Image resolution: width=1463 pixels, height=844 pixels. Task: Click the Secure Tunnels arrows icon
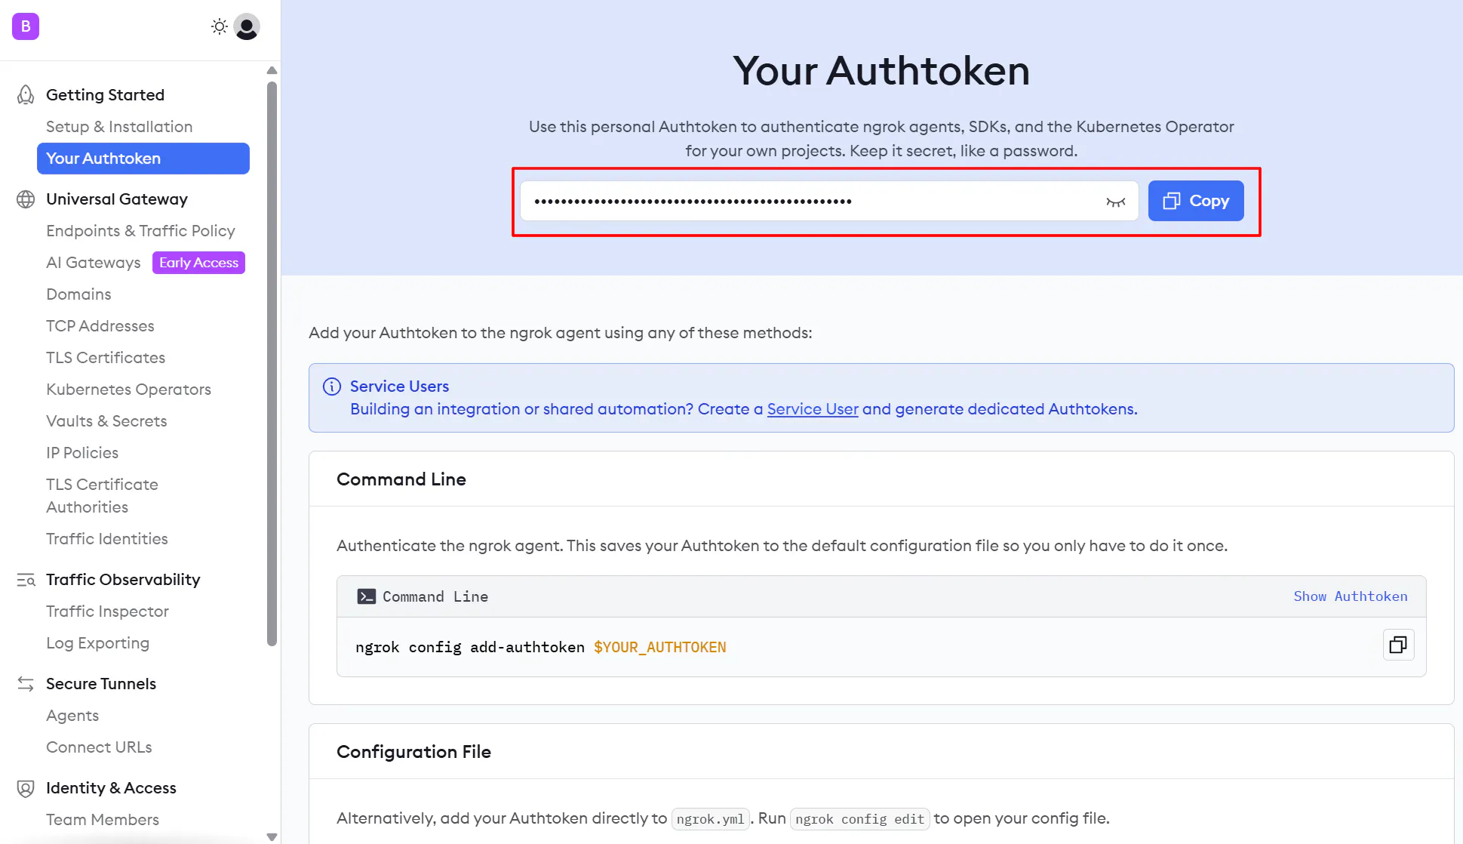tap(25, 683)
